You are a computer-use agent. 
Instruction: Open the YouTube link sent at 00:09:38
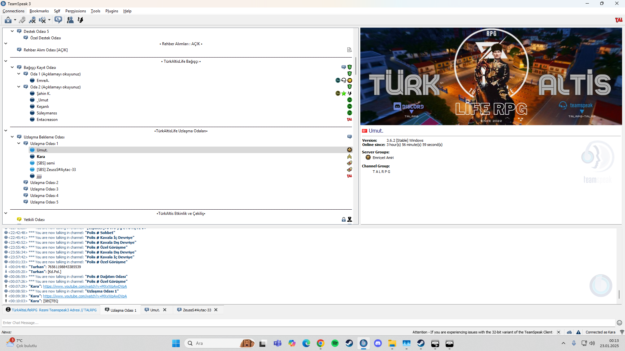click(85, 296)
